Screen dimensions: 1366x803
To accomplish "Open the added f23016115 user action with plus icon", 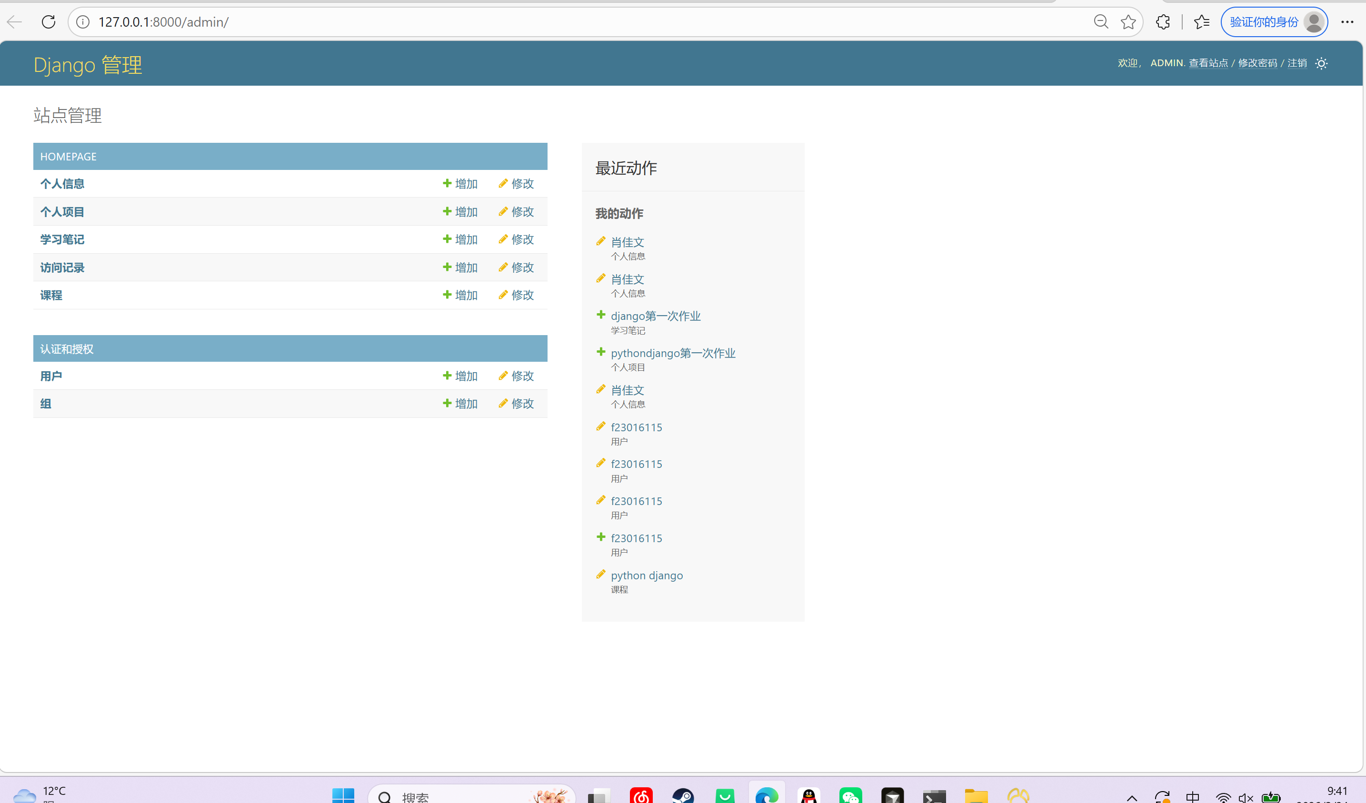I will click(637, 538).
